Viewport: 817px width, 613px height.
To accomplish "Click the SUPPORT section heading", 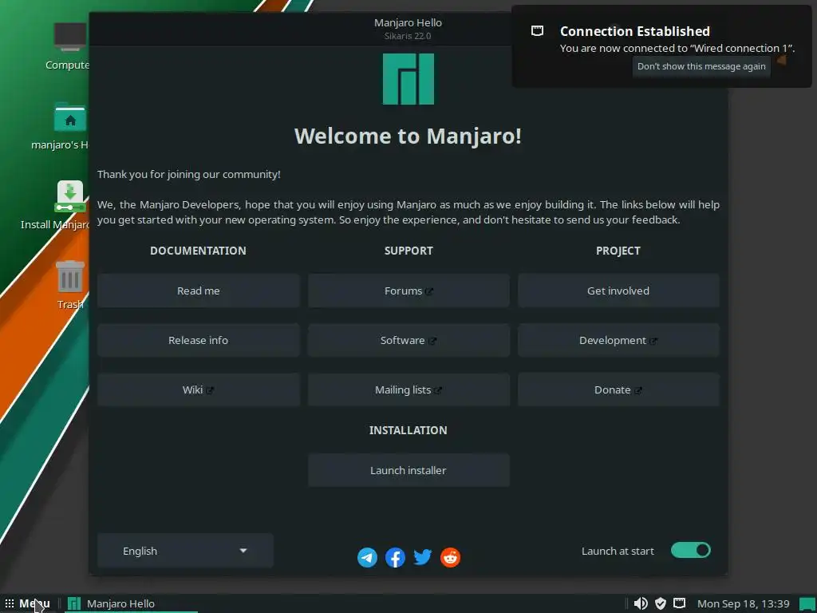I will 408,251.
